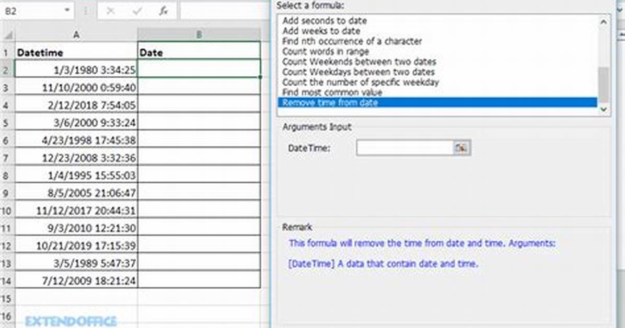Click the formula bar input area
The image size is (625, 328).
tap(224, 11)
